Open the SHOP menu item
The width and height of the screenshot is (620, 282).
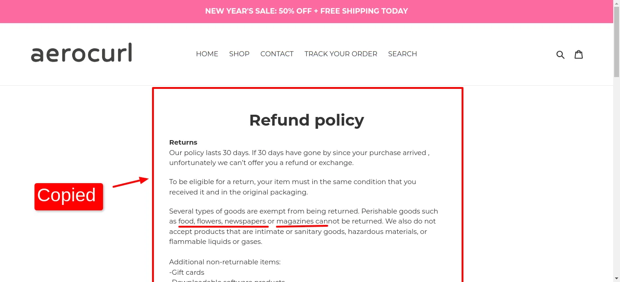click(x=239, y=54)
